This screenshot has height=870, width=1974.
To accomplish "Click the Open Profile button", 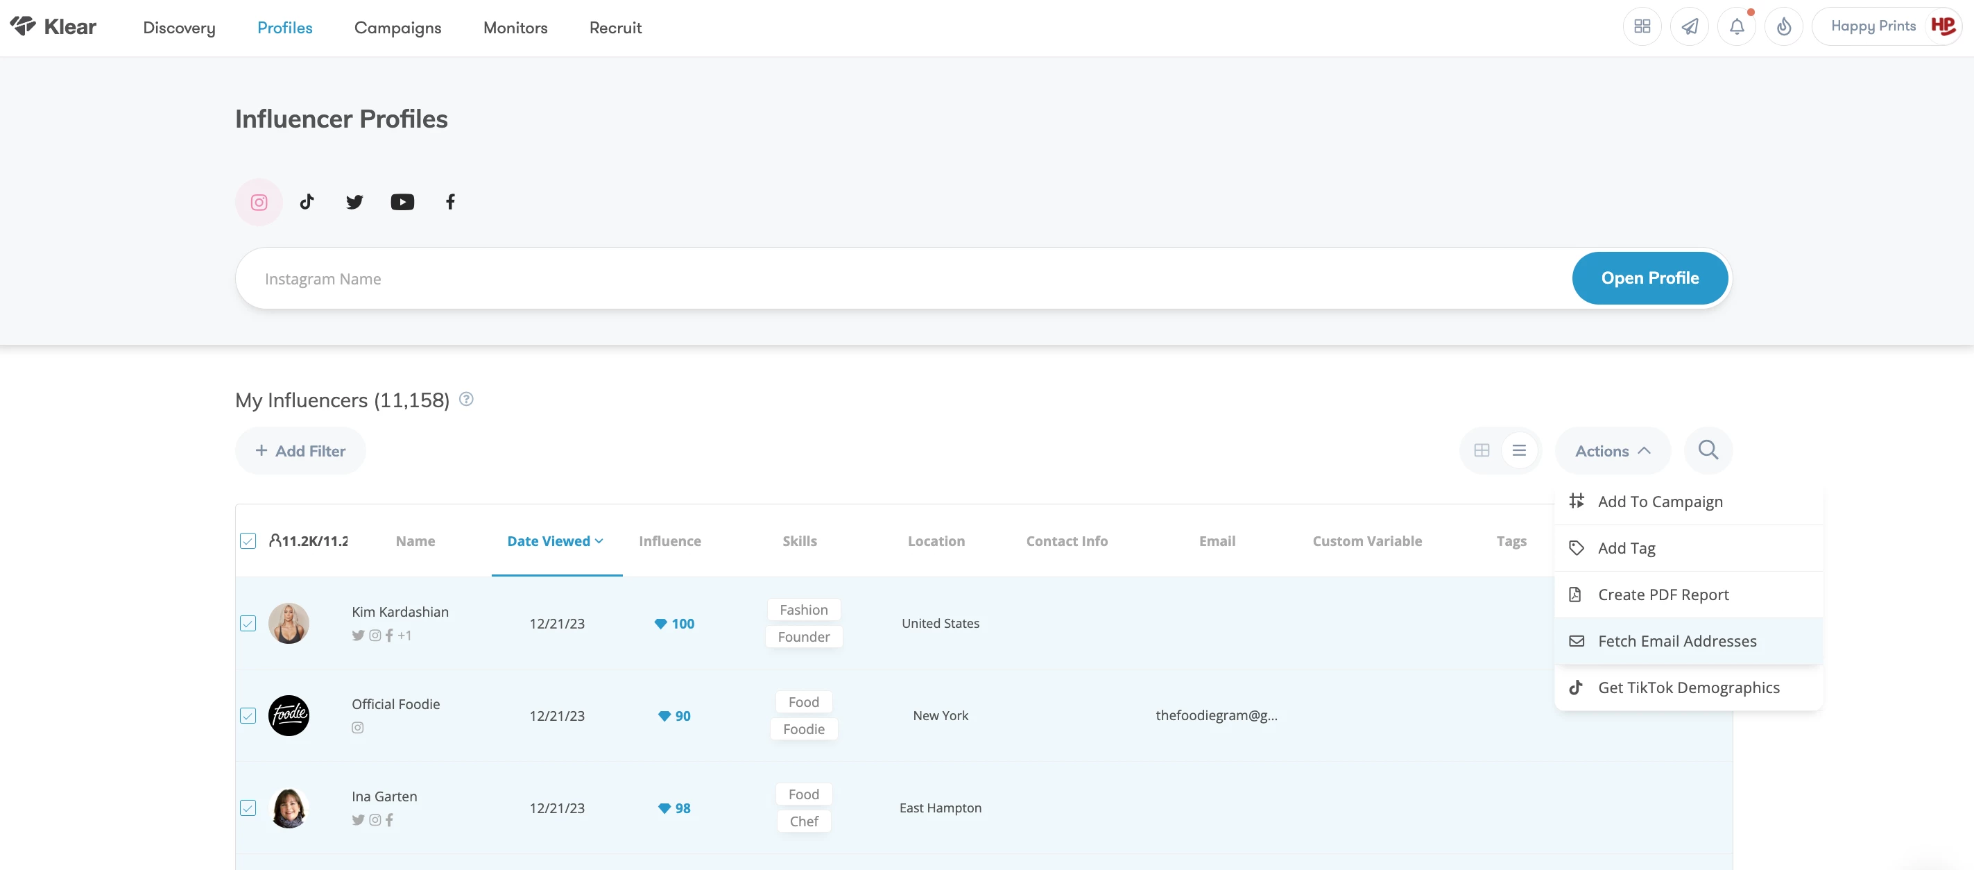I will 1650,278.
